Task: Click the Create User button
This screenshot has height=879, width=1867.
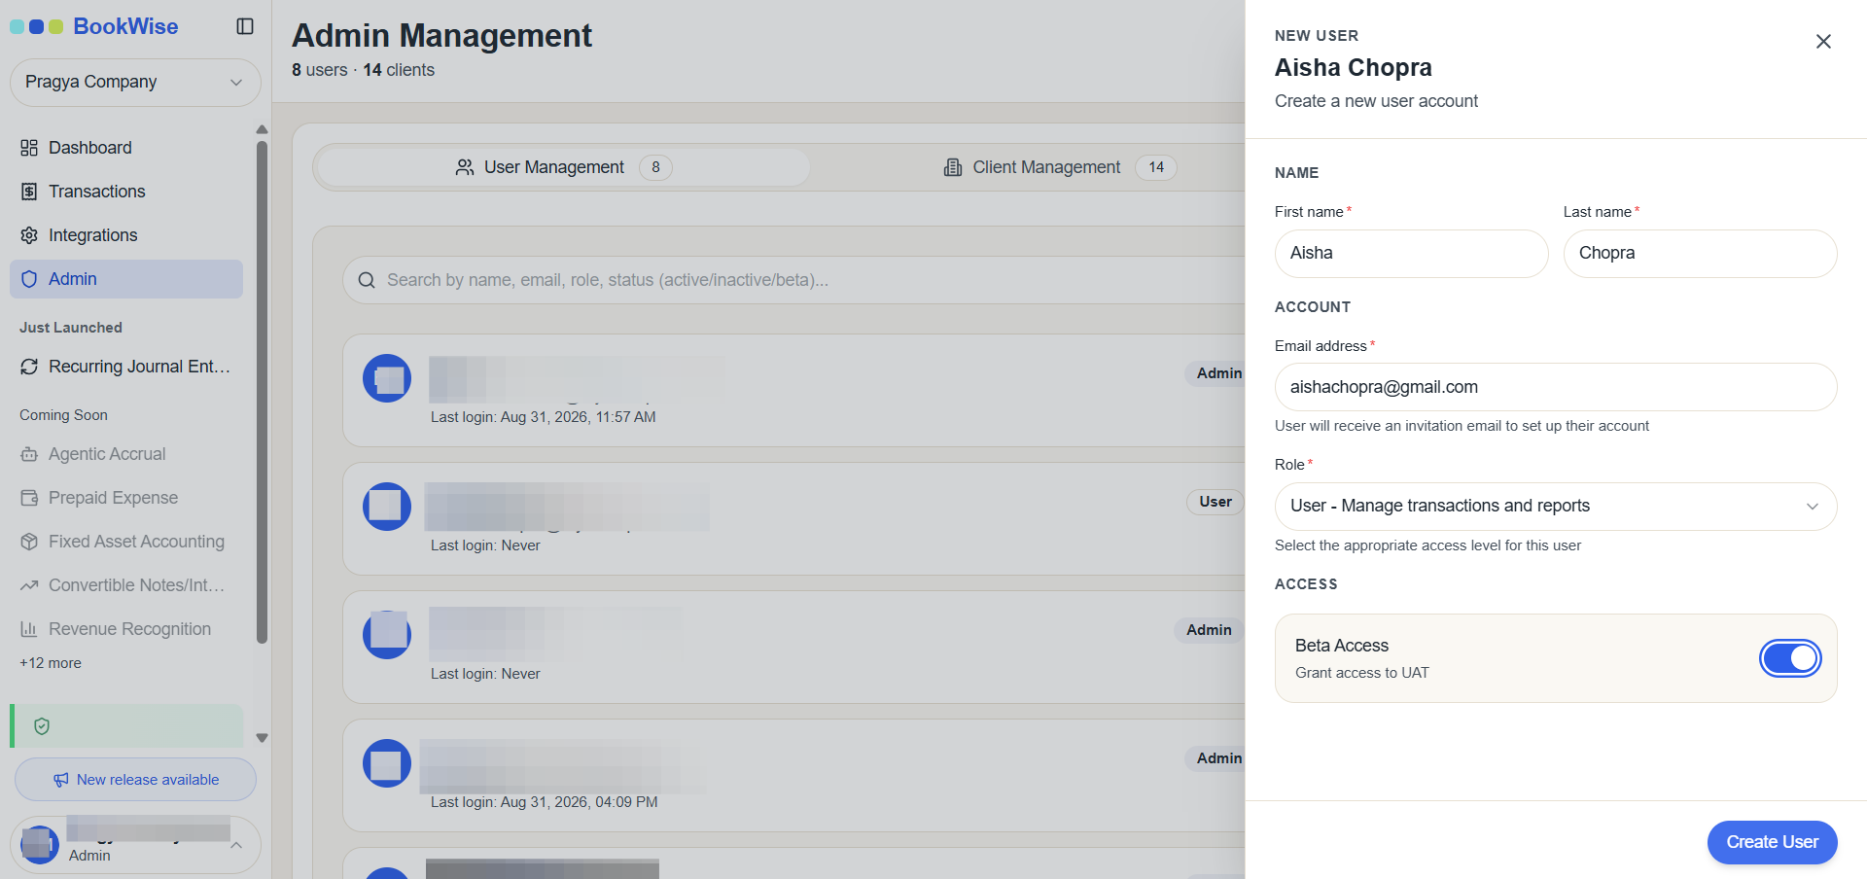Action: point(1772,842)
